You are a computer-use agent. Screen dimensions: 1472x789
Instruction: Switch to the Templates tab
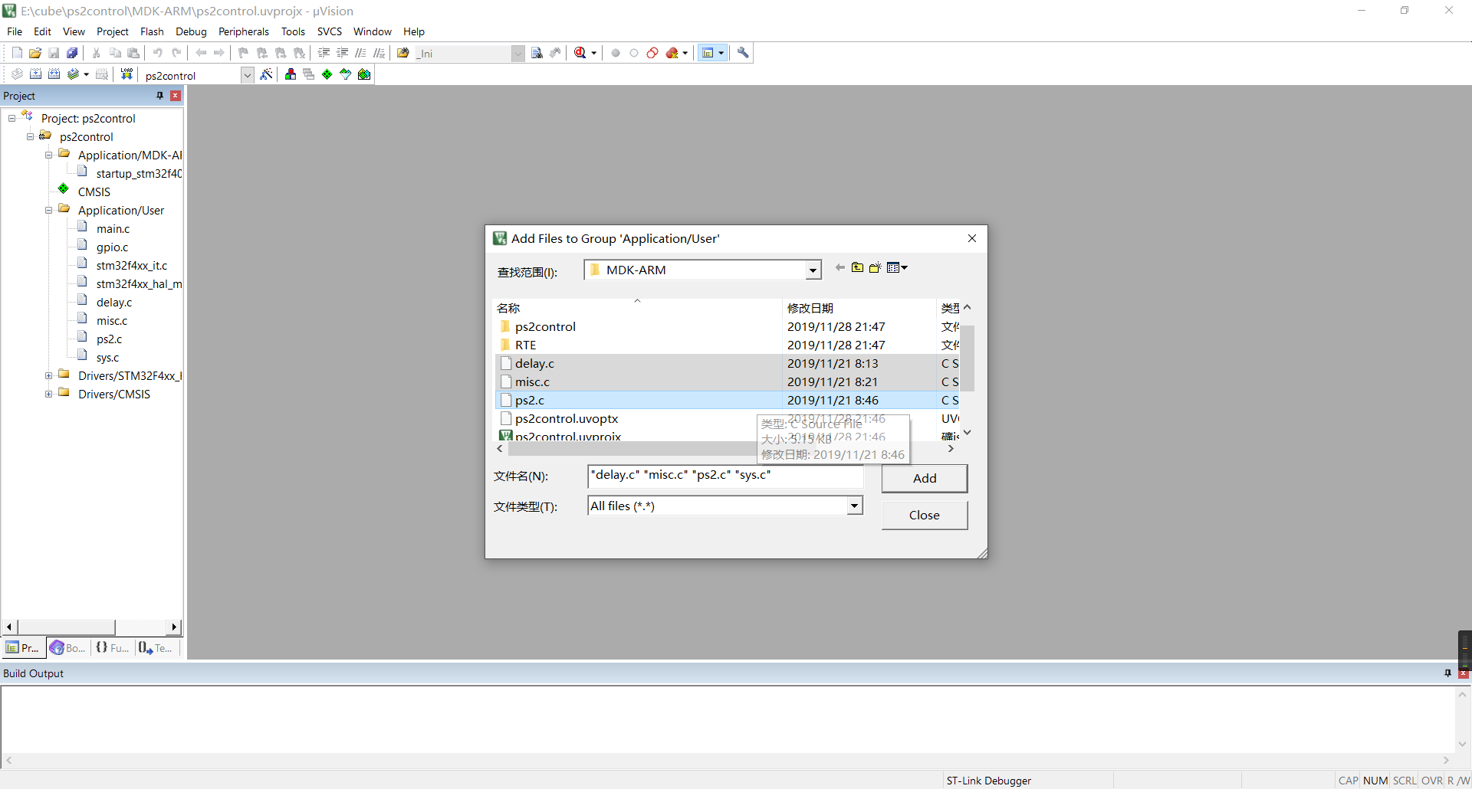pyautogui.click(x=156, y=648)
